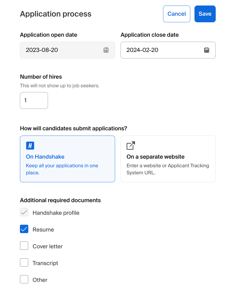Click the Transcript label text
249x290 pixels.
[45, 263]
